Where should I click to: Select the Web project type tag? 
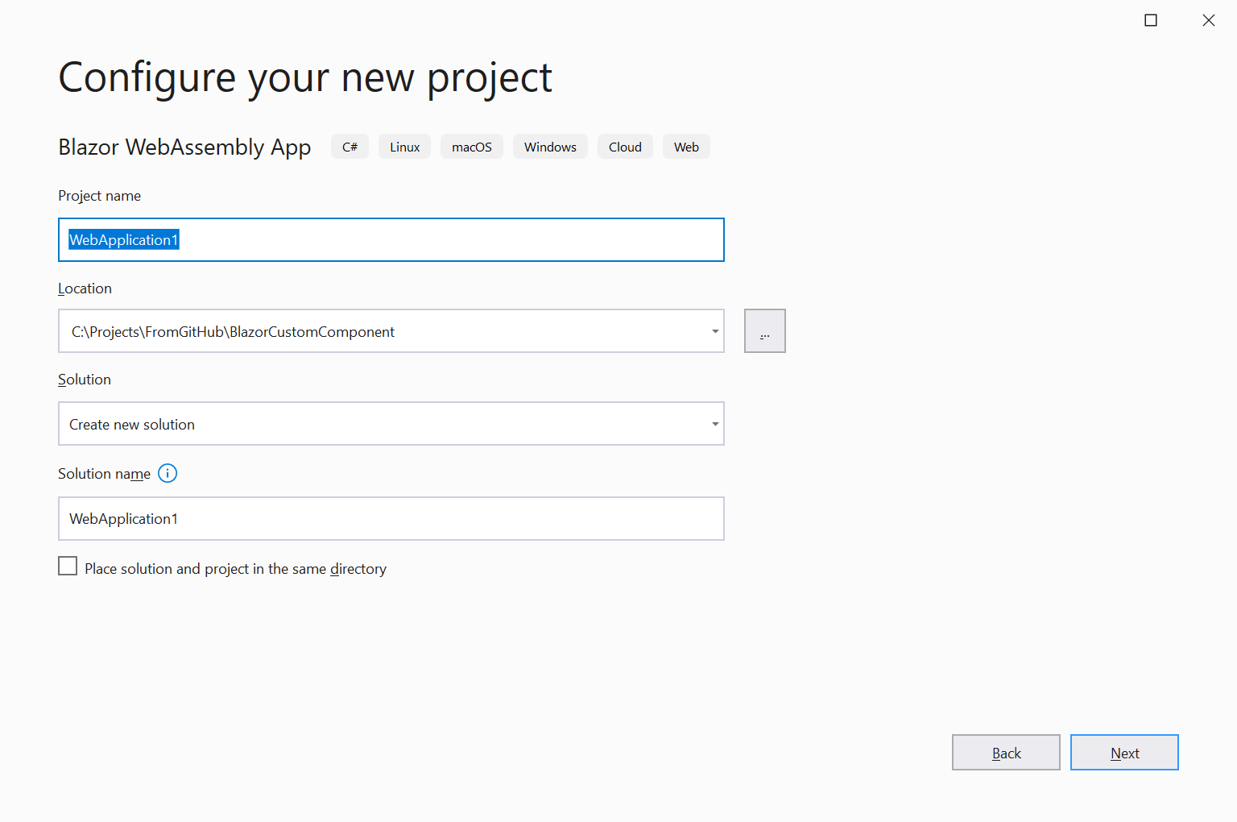pos(686,146)
